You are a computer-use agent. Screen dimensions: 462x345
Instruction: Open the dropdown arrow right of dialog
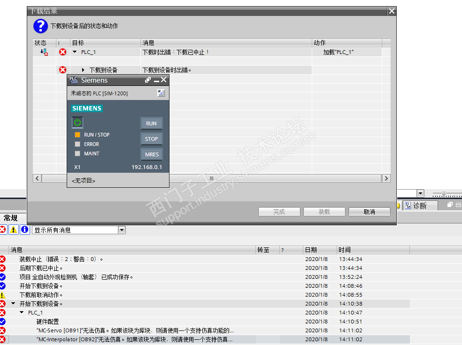point(421,193)
